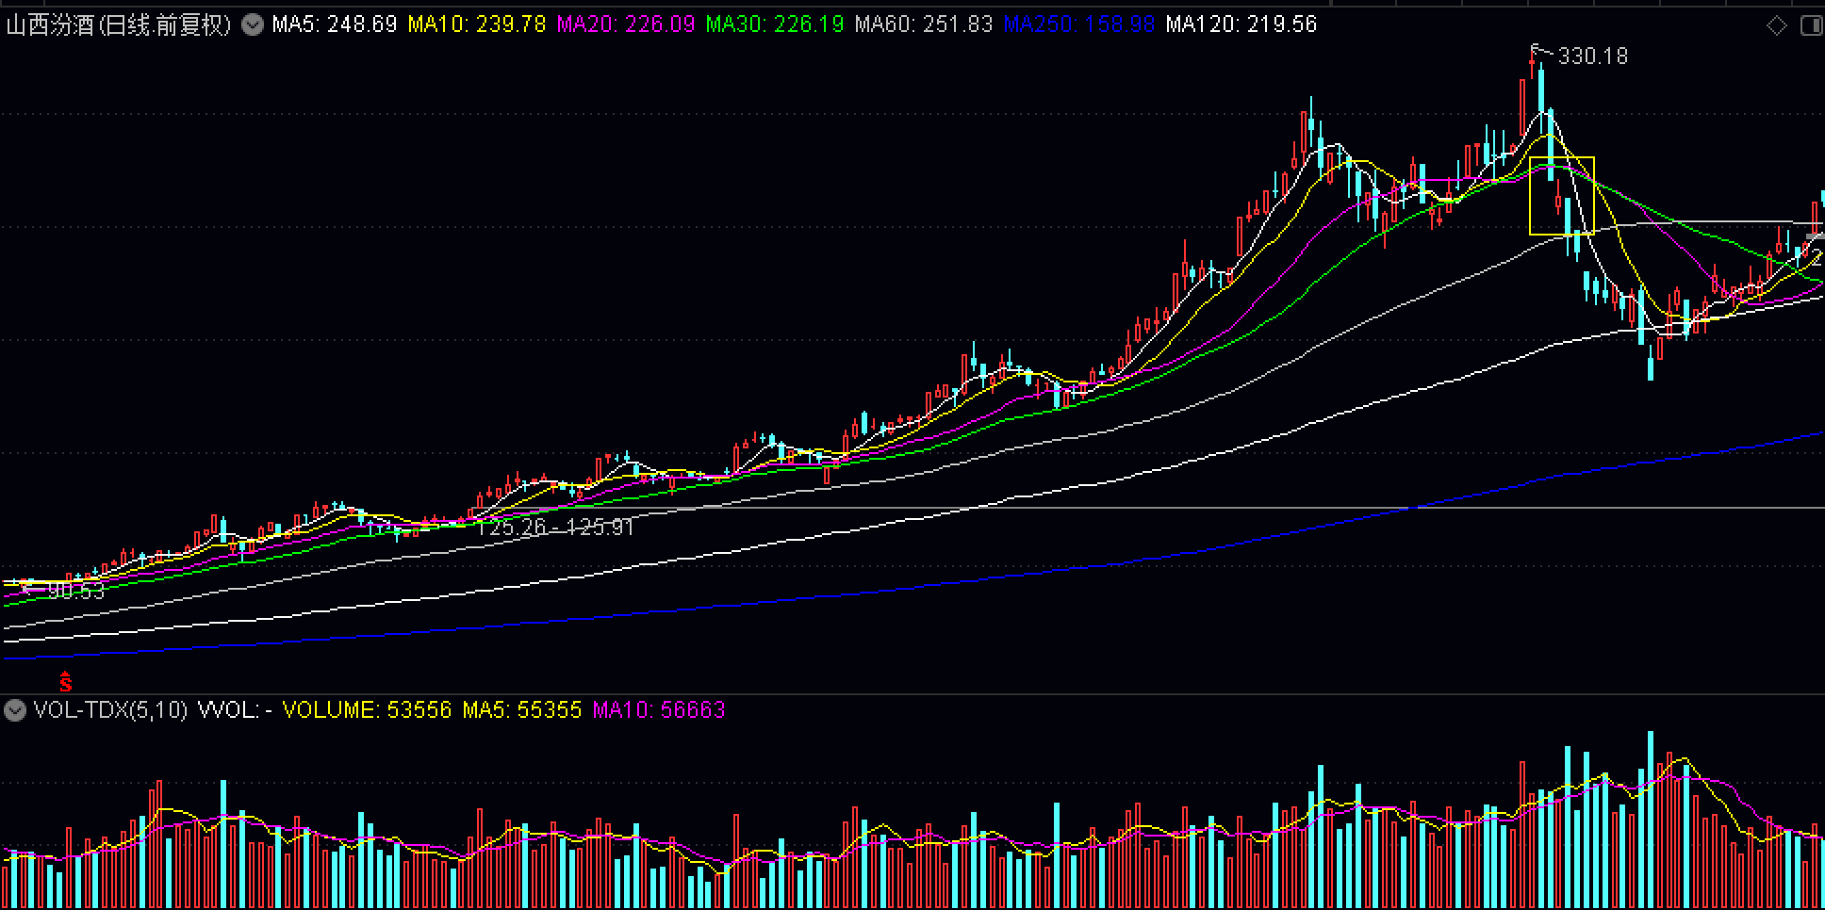The image size is (1825, 910).
Task: Click the diamond icon at chart top
Action: click(1777, 26)
